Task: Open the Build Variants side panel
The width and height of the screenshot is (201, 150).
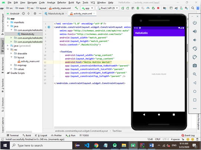Action: pos(3,65)
